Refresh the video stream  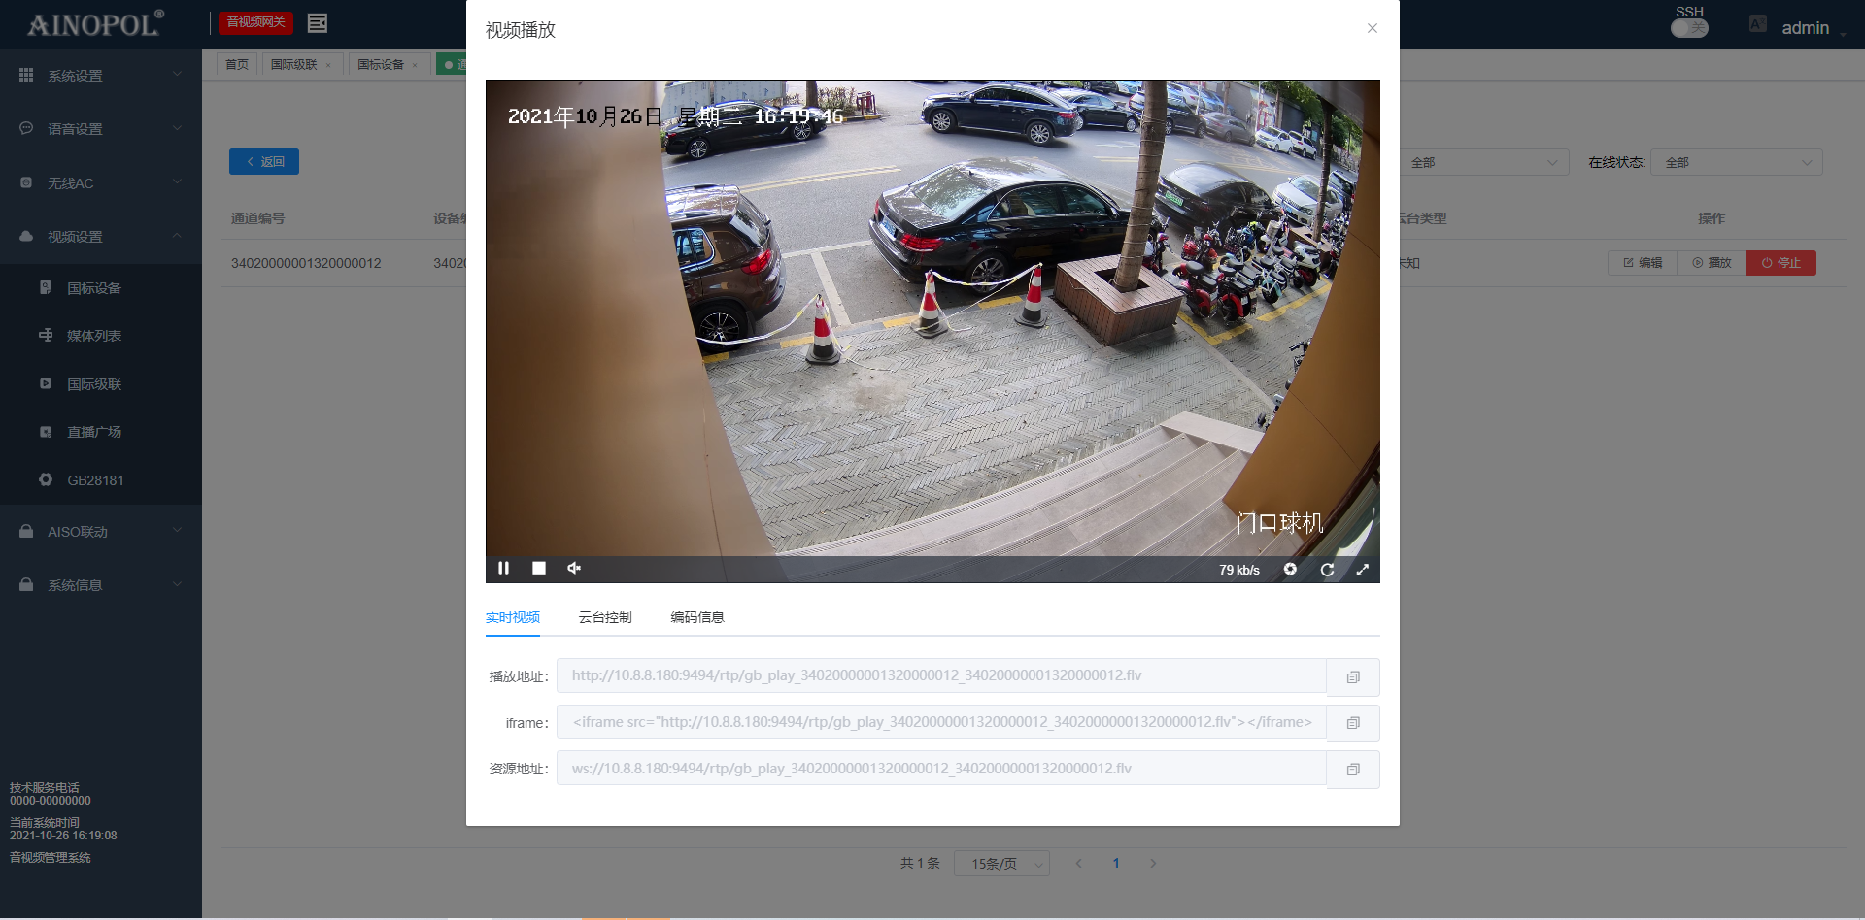pos(1327,570)
